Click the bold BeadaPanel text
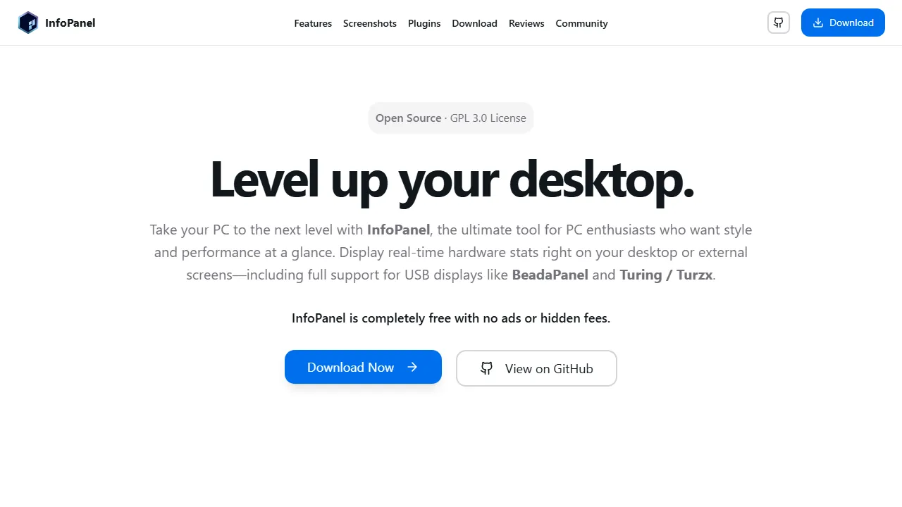This screenshot has width=902, height=507. click(550, 275)
